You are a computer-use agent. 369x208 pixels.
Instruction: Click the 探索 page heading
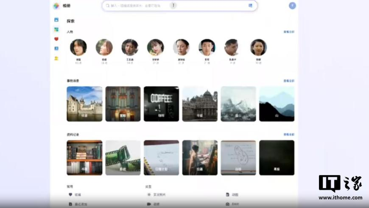click(70, 21)
